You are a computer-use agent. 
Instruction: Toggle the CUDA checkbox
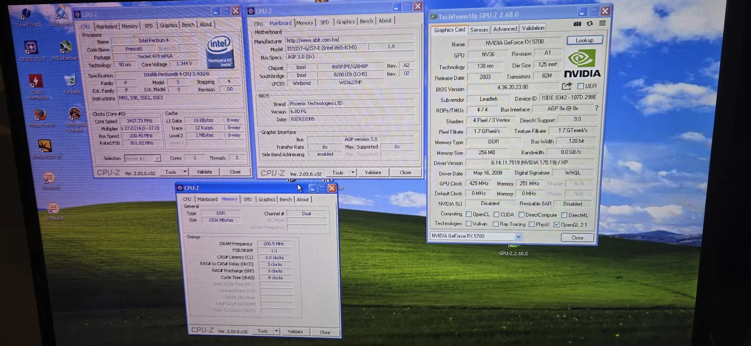pos(496,214)
